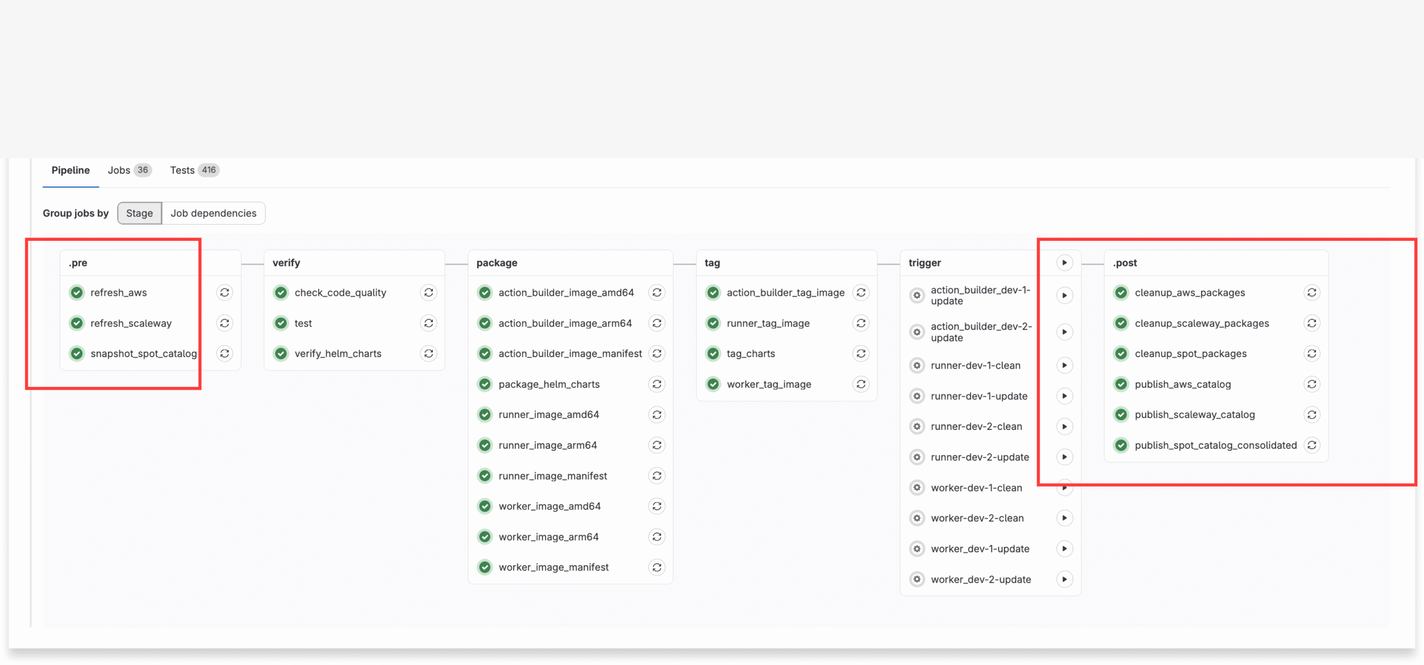Retry the snapshot_spot_catalog job
This screenshot has width=1424, height=665.
click(x=224, y=354)
